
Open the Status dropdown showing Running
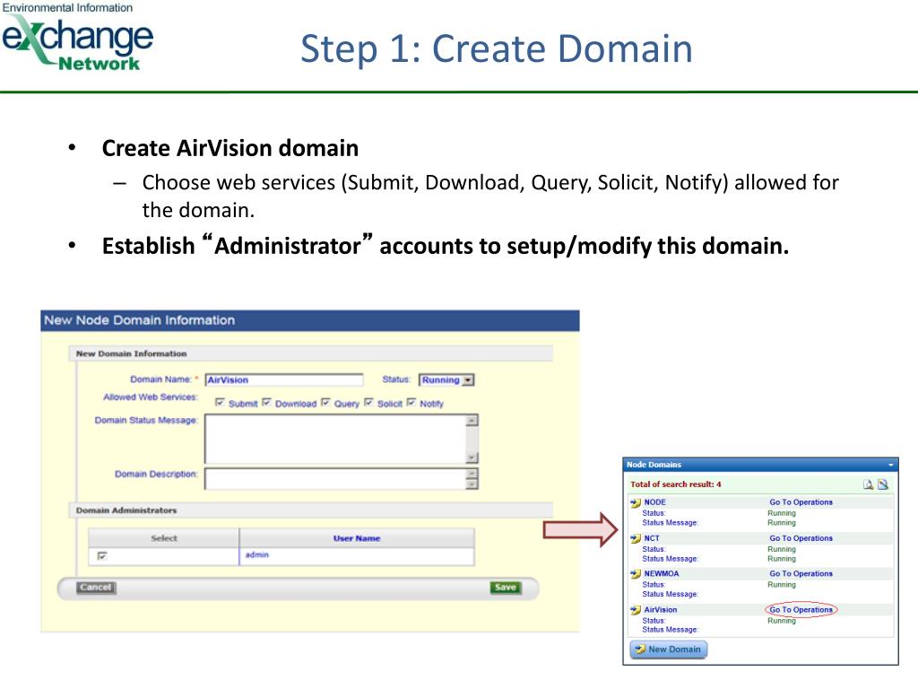[446, 380]
